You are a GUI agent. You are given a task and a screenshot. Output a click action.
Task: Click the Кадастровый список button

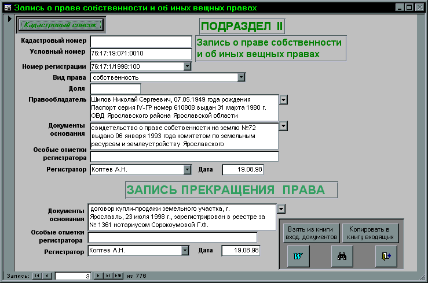tap(61, 25)
